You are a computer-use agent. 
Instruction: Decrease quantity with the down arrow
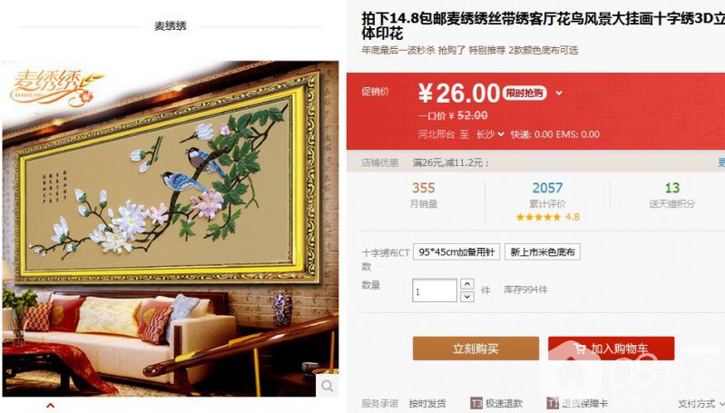(467, 297)
